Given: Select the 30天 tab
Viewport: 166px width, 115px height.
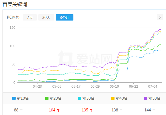Looking at the screenshot, I should [46, 17].
